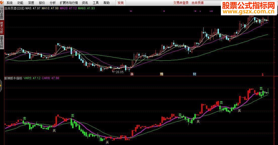Click MA5: 47.97 indicator label
This screenshot has height=145, width=278.
[33, 8]
